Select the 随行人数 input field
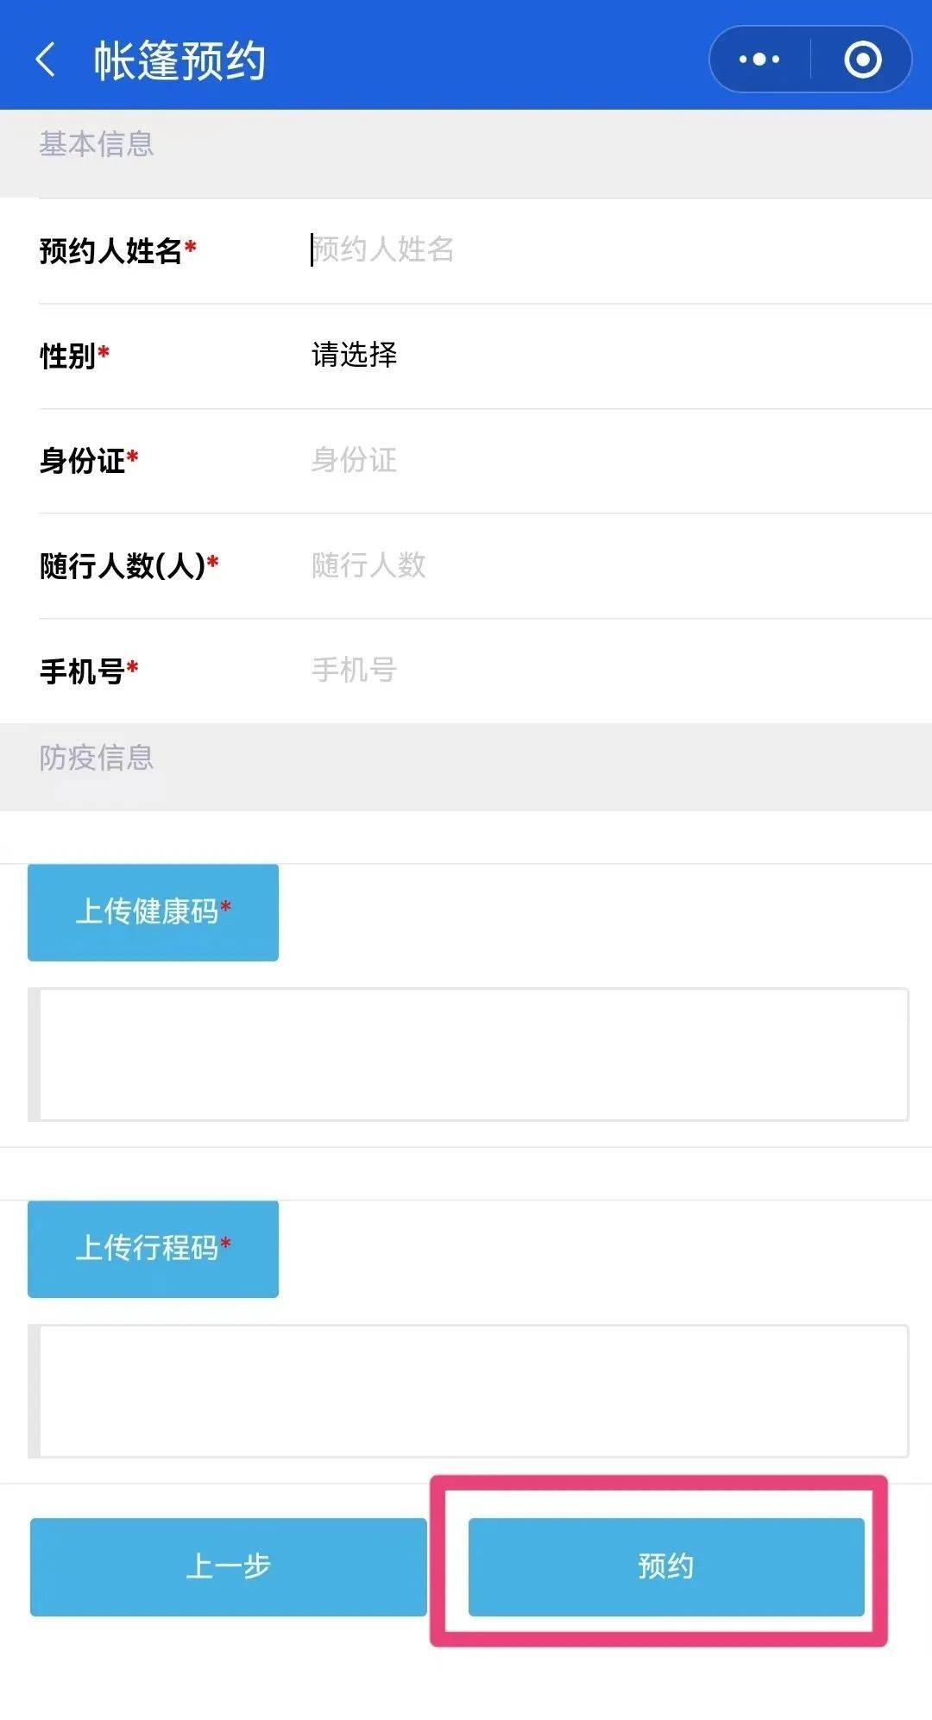932x1720 pixels. [x=604, y=565]
